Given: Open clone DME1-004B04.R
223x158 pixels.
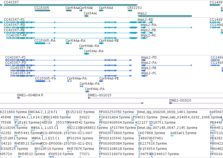Looking at the screenshot, I should [30, 95].
